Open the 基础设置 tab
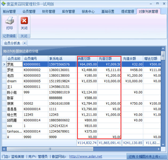The height and width of the screenshot is (160, 168). pos(108,12)
